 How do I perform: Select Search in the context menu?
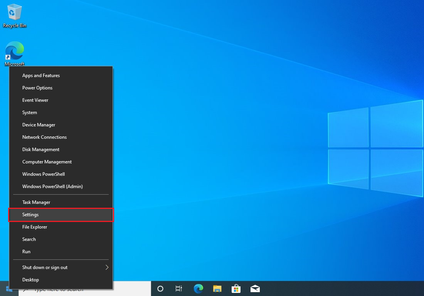point(61,239)
